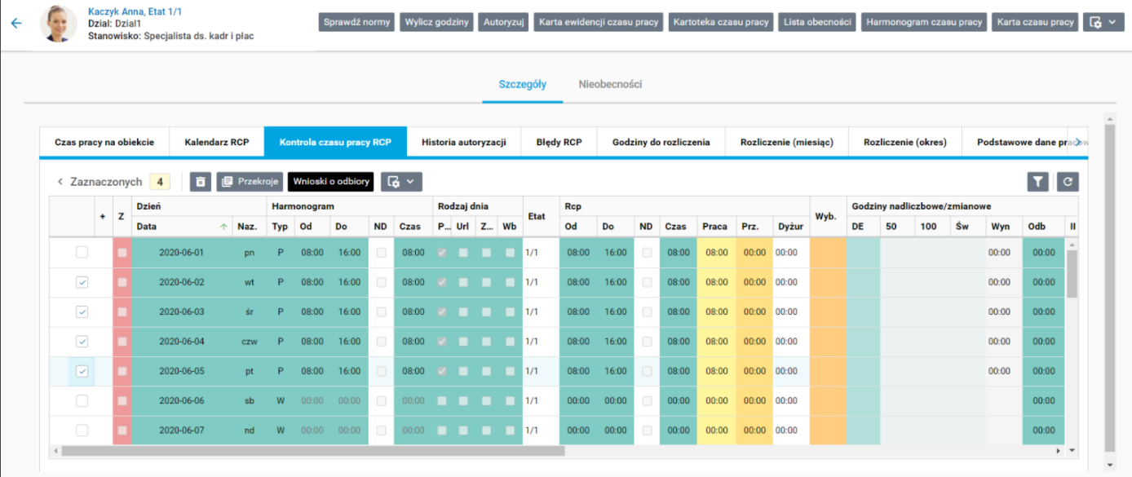Click the delete trash icon button
Screen dimensions: 1132x477
pos(201,182)
